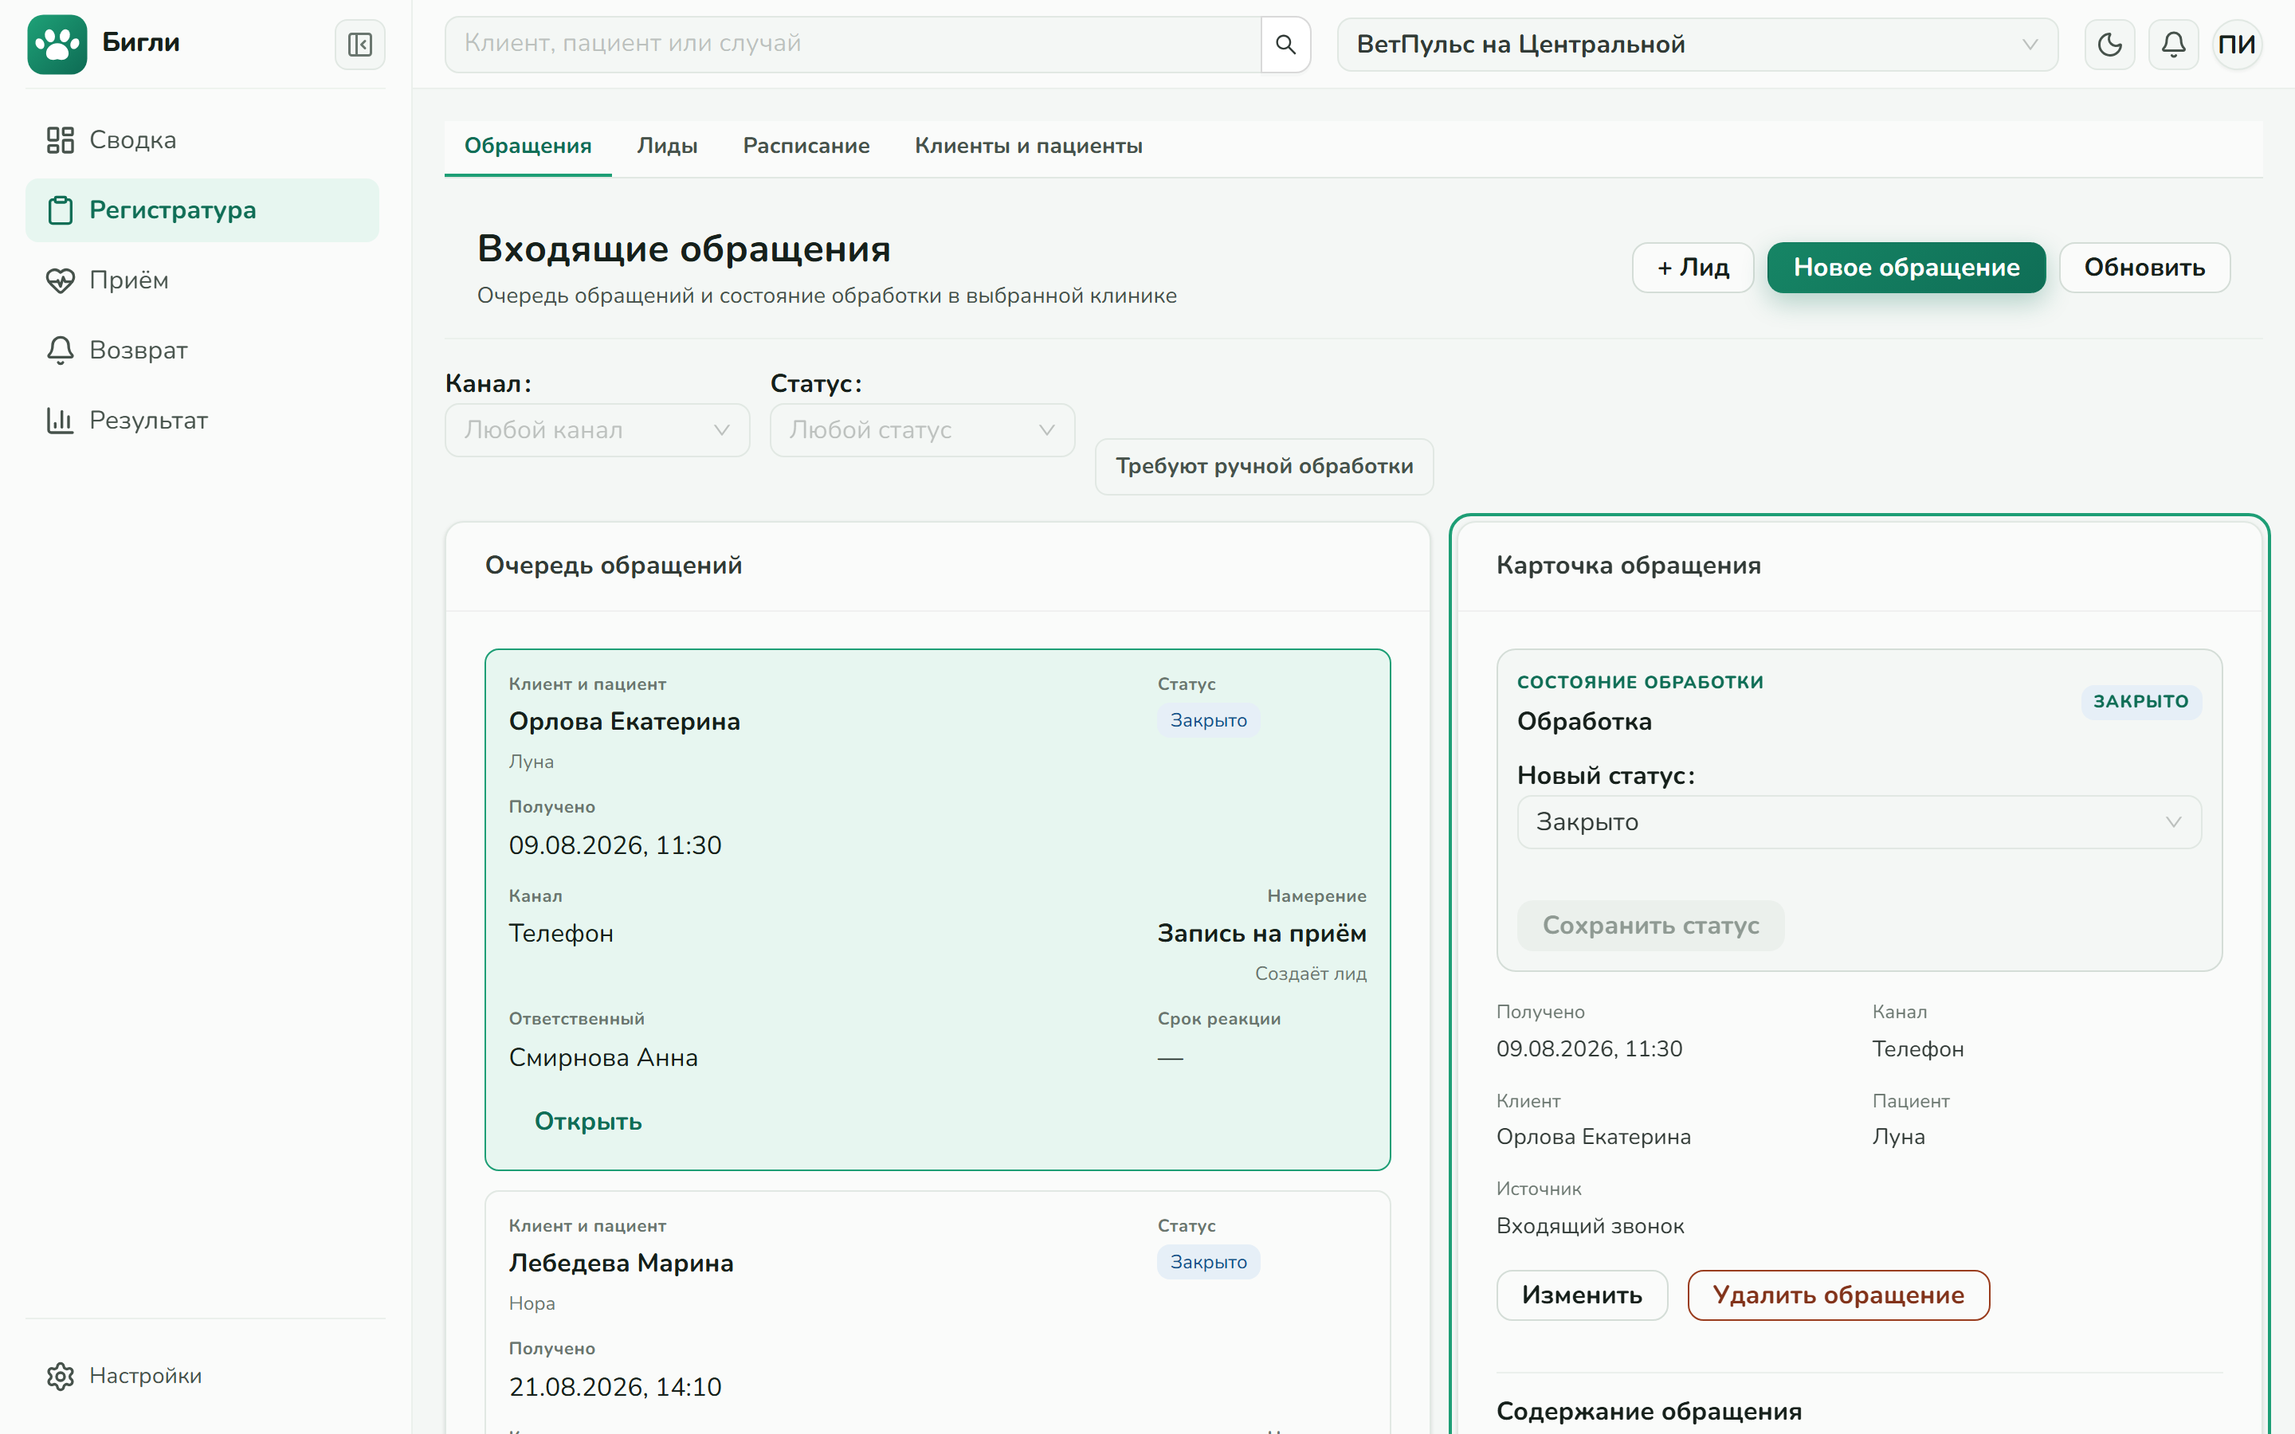The image size is (2295, 1434).
Task: Go to Приём in sidebar
Action: [x=202, y=280]
